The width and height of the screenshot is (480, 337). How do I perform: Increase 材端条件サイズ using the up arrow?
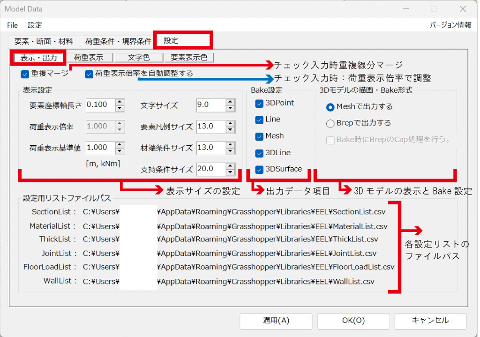click(230, 144)
